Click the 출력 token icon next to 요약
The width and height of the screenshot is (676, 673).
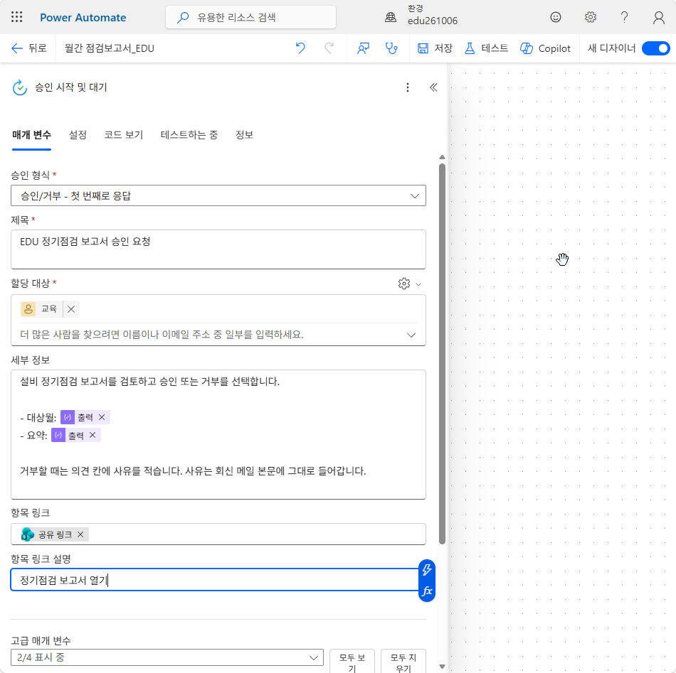tap(58, 436)
